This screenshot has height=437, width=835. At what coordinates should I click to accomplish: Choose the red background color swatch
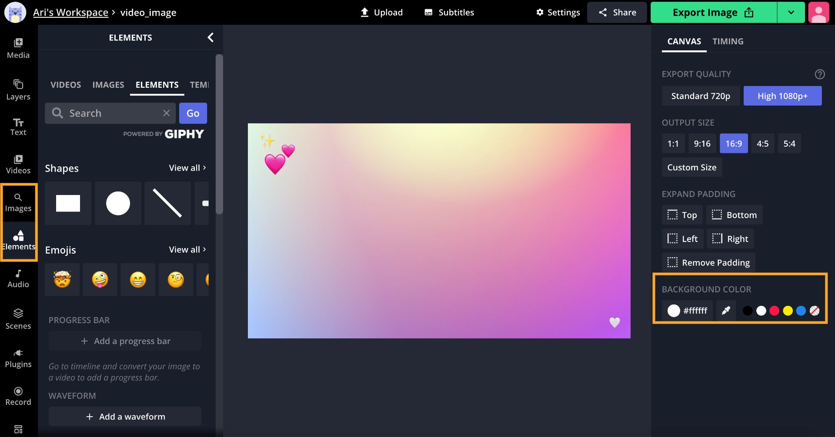[774, 311]
